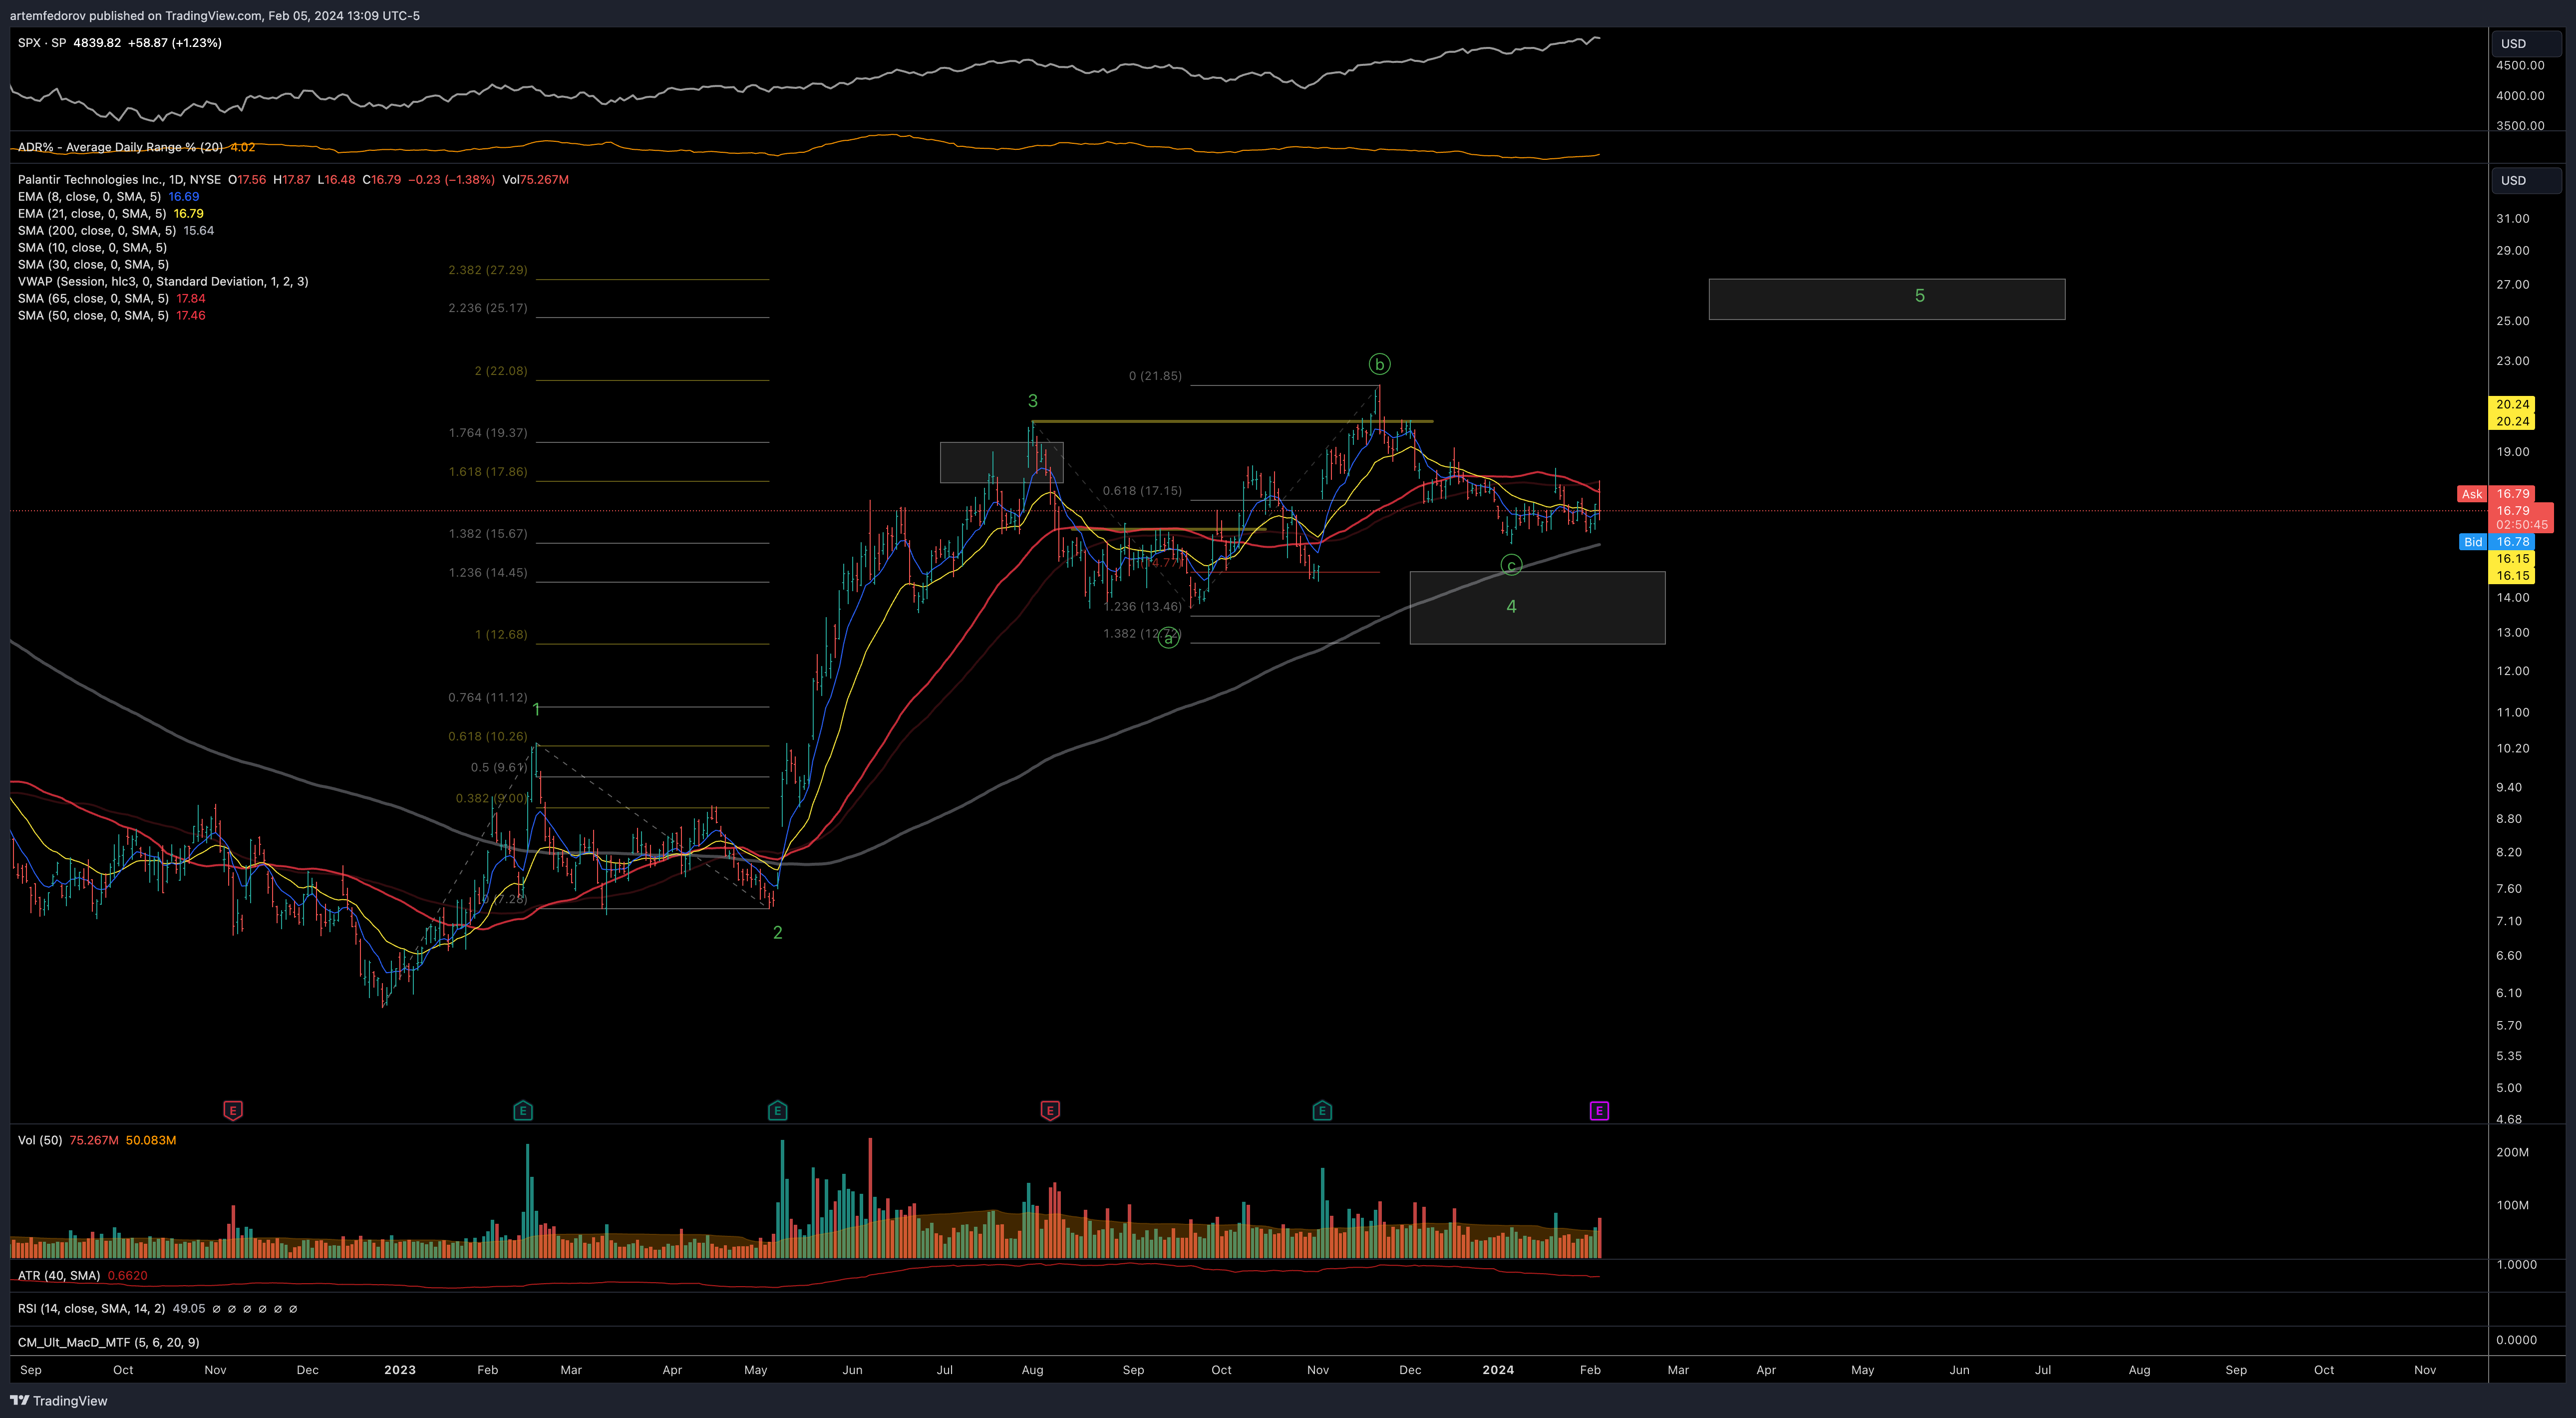Click the 2024 year label on time axis
The width and height of the screenshot is (2576, 1418).
(x=1498, y=1370)
